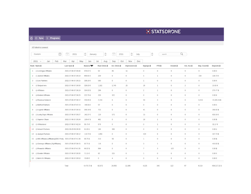Image resolution: width=251 pixels, height=194 pixels.
Task: Select the Nov month tab
Action: click(130, 61)
